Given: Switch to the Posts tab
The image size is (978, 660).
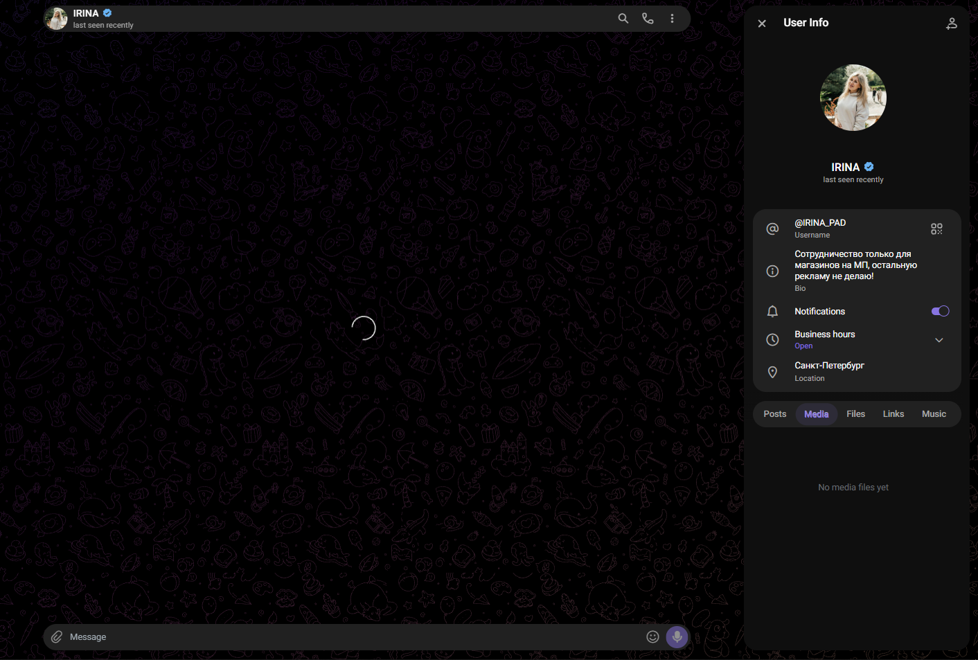Looking at the screenshot, I should point(775,414).
